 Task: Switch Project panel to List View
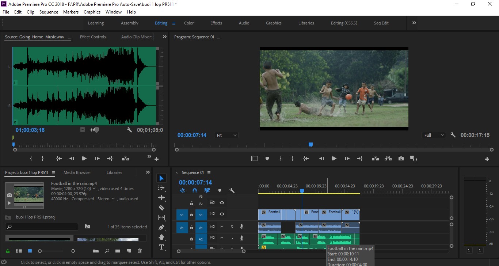tap(19, 251)
